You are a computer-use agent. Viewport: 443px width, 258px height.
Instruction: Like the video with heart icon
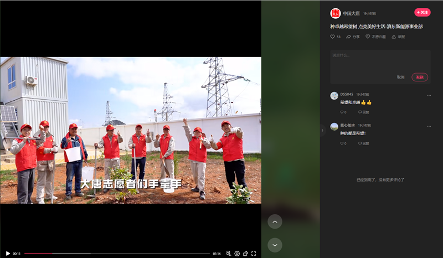tap(334, 37)
